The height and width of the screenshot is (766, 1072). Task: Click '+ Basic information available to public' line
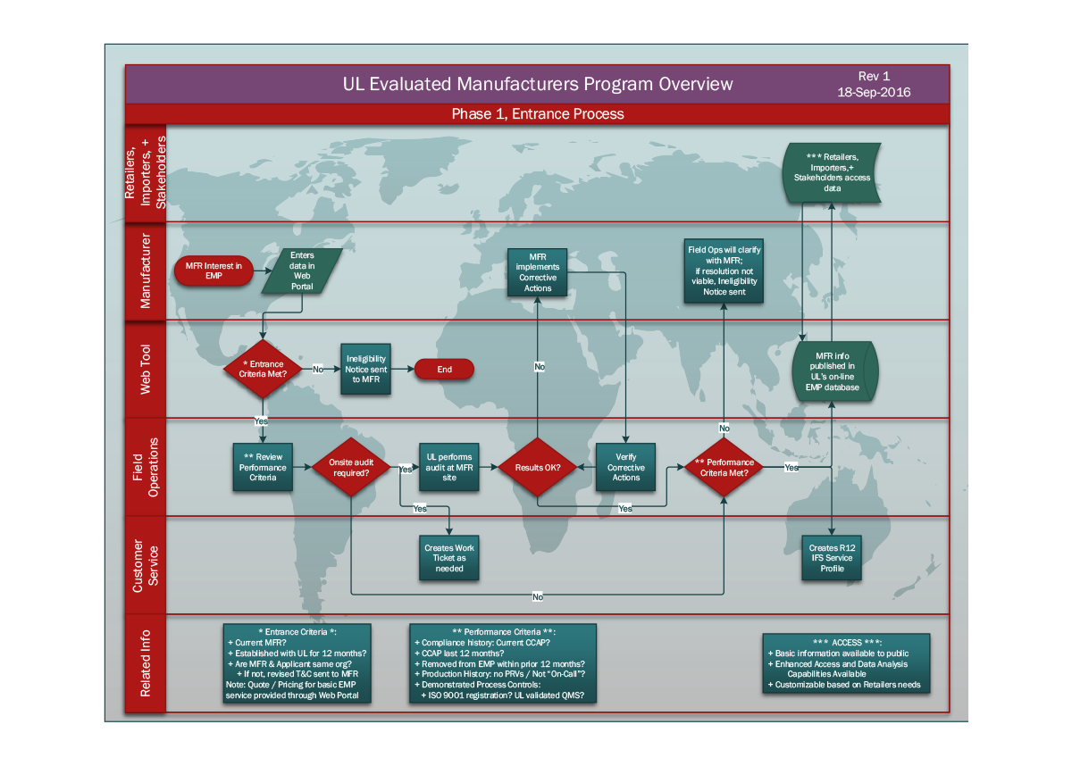(838, 653)
